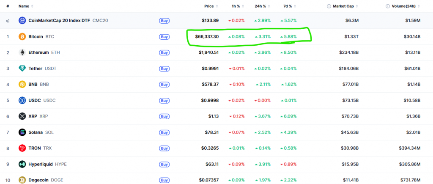This screenshot has width=433, height=184.
Task: Open CoinMarketCap 20 Index DTF link
Action: [68, 20]
